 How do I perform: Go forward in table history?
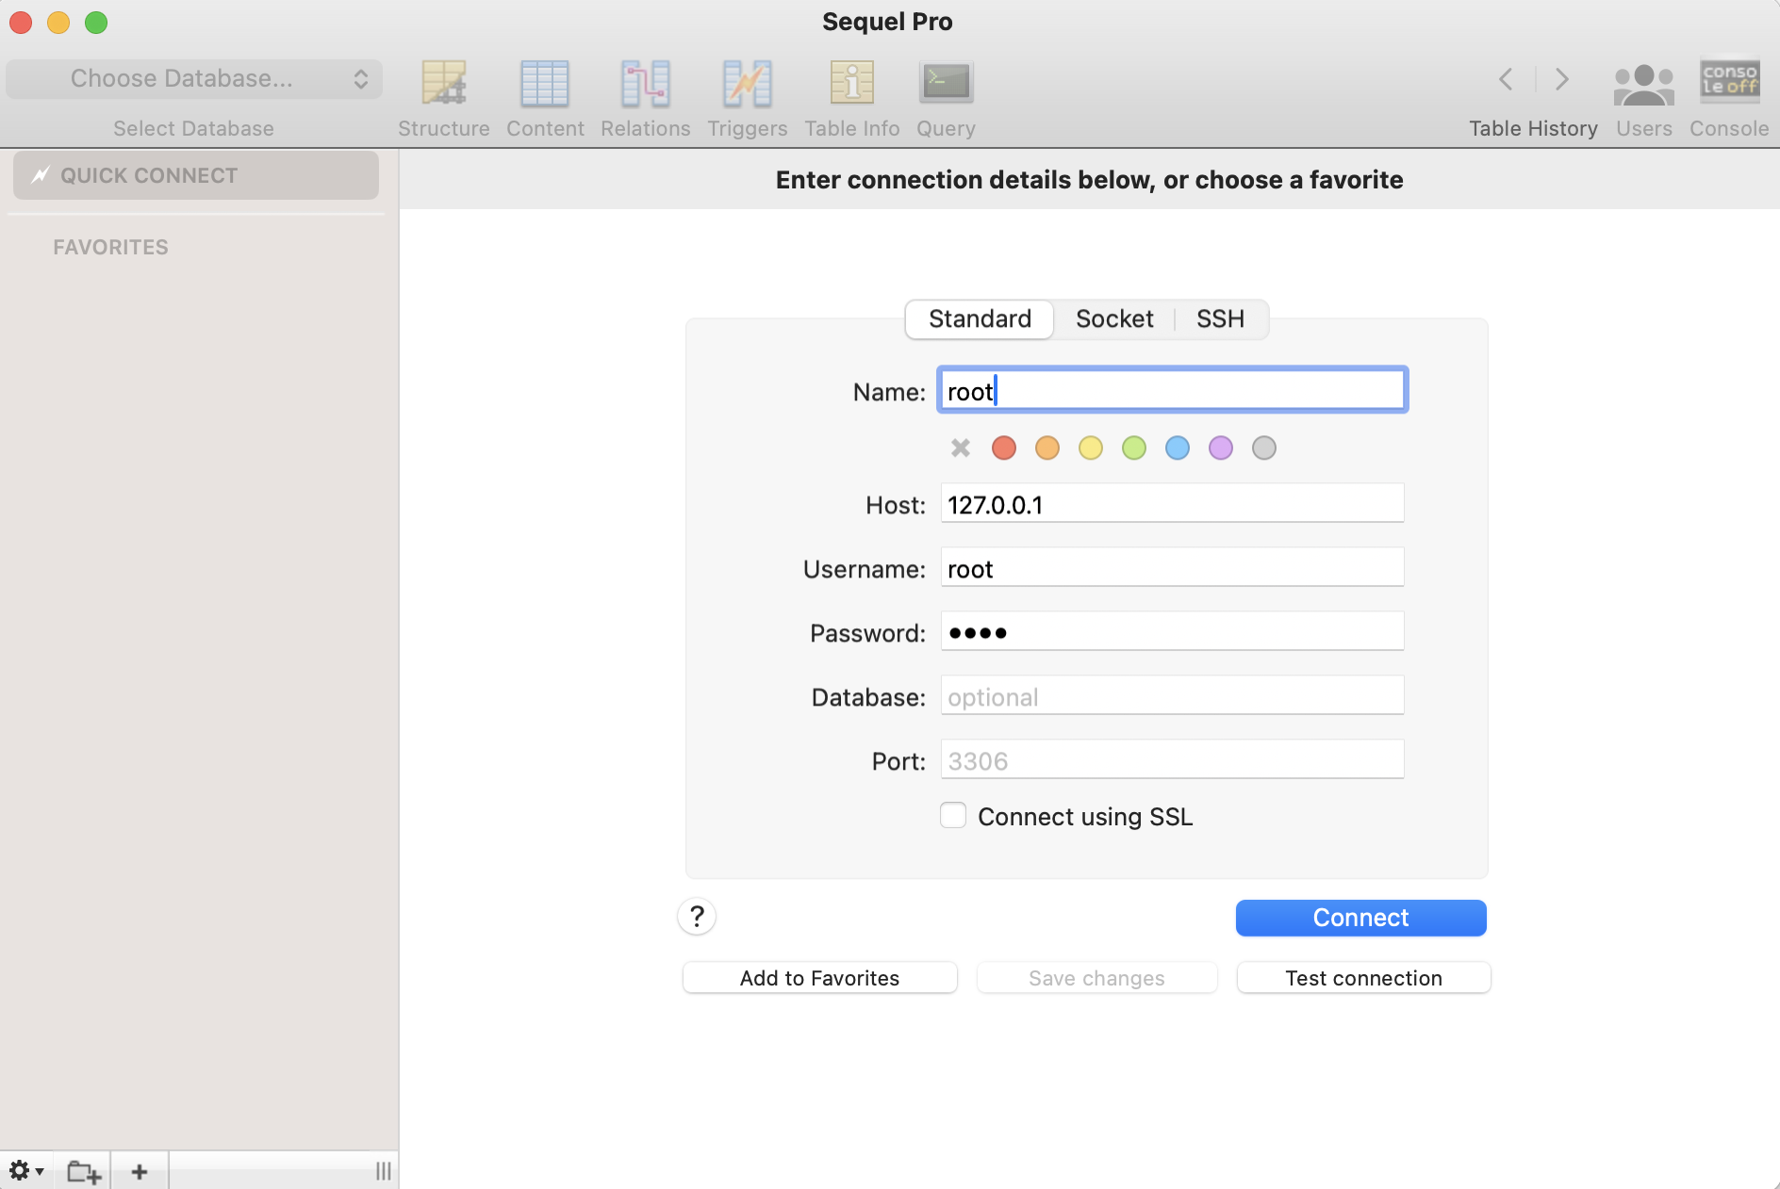[x=1561, y=79]
